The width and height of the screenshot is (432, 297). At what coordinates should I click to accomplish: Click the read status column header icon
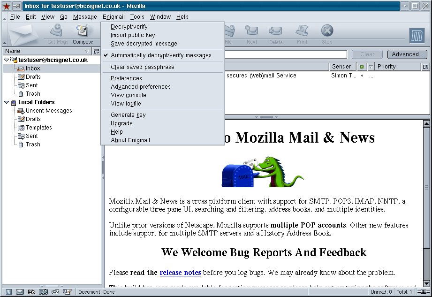coord(362,67)
